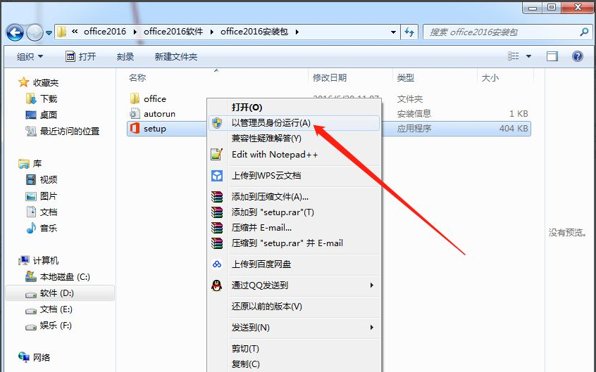This screenshot has width=596, height=372.
Task: Click the 新建文件夹 toolbar button
Action: [175, 56]
